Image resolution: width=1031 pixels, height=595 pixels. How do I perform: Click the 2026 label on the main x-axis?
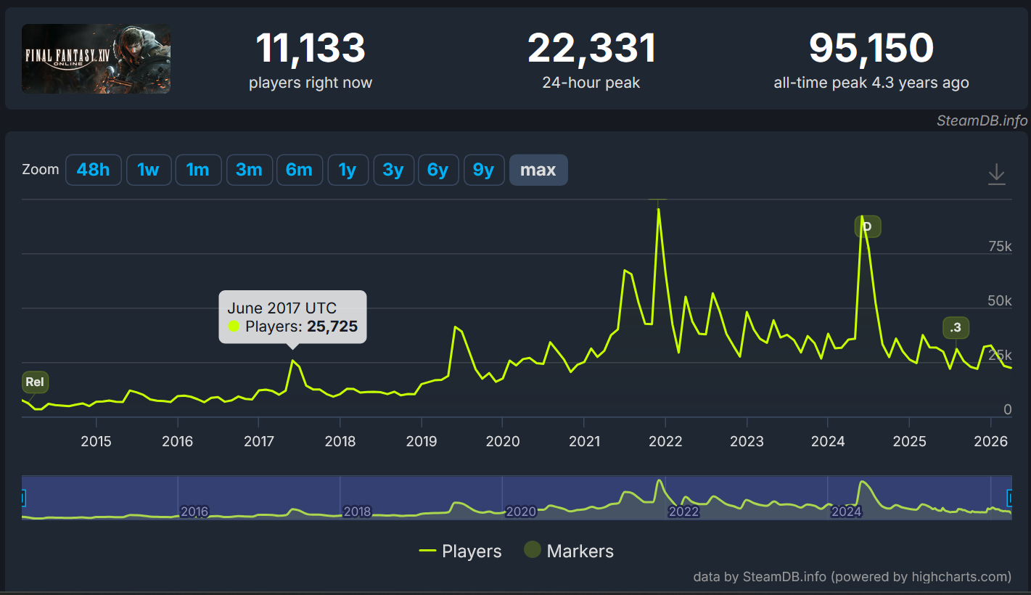(990, 441)
